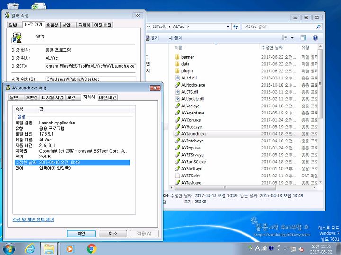
Task: Select the 크기 253KB row
Action: (72, 157)
